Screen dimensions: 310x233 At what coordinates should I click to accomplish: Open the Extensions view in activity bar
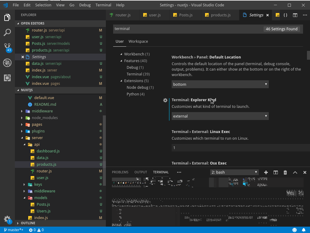pyautogui.click(x=7, y=78)
